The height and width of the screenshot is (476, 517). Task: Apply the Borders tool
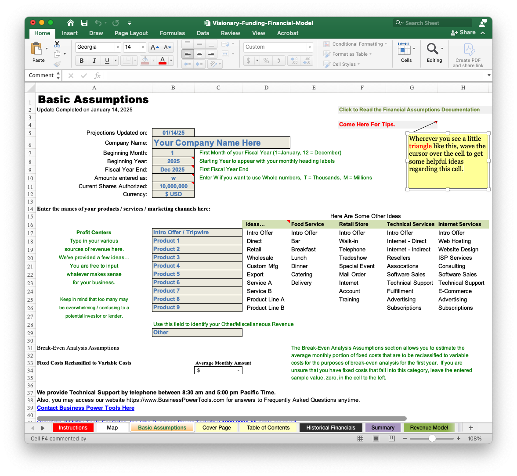(x=127, y=61)
